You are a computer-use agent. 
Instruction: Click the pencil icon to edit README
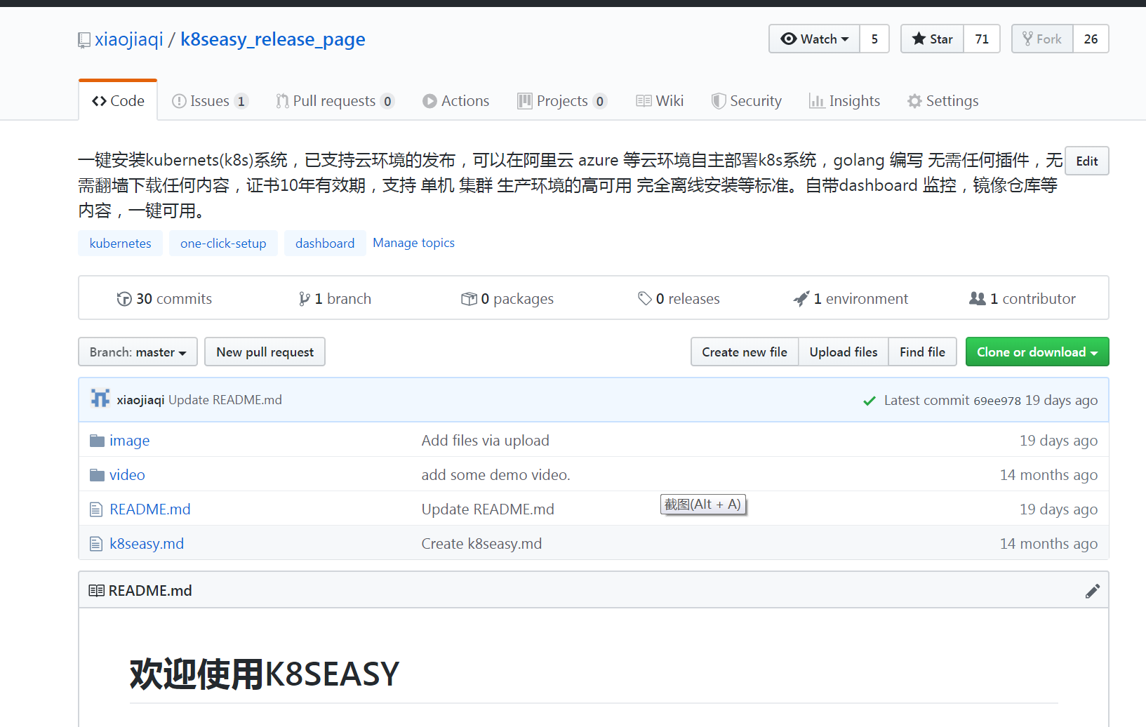click(1092, 591)
